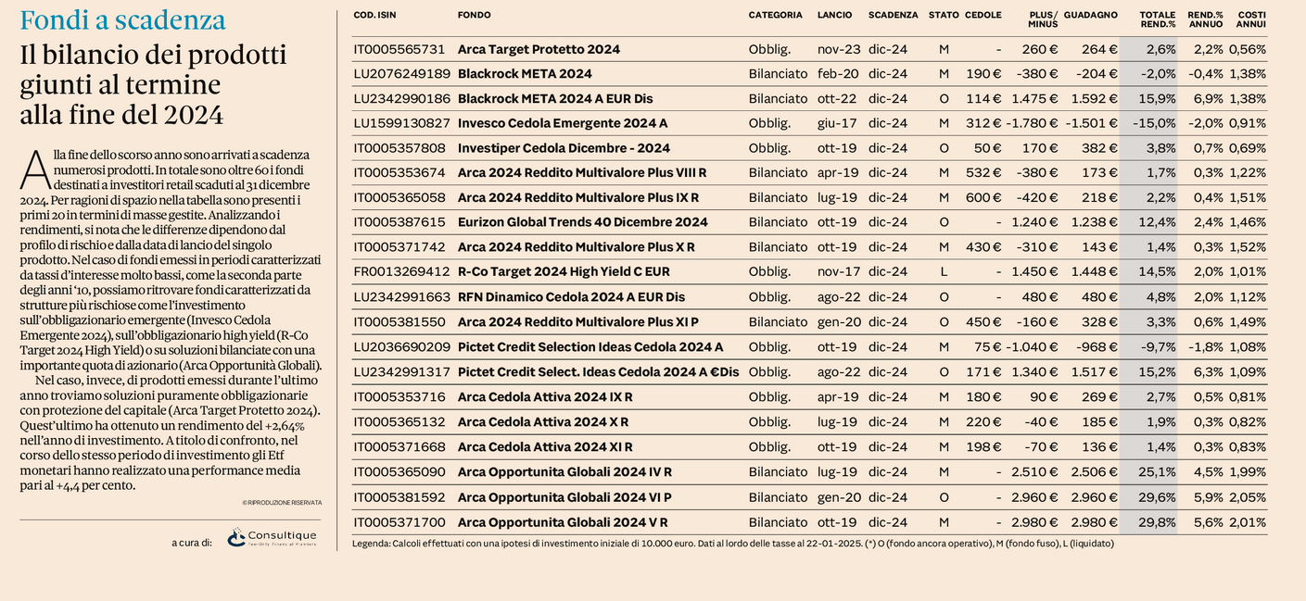Click ISIN code FR0013269412
This screenshot has height=601, width=1306.
(x=400, y=272)
